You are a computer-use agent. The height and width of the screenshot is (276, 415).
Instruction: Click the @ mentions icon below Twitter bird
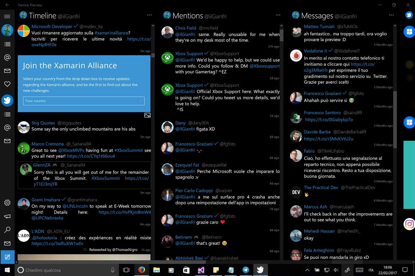click(x=7, y=128)
